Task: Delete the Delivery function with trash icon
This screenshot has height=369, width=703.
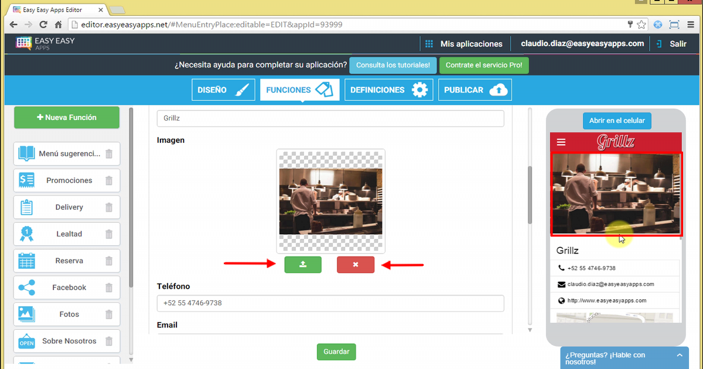Action: pyautogui.click(x=109, y=207)
